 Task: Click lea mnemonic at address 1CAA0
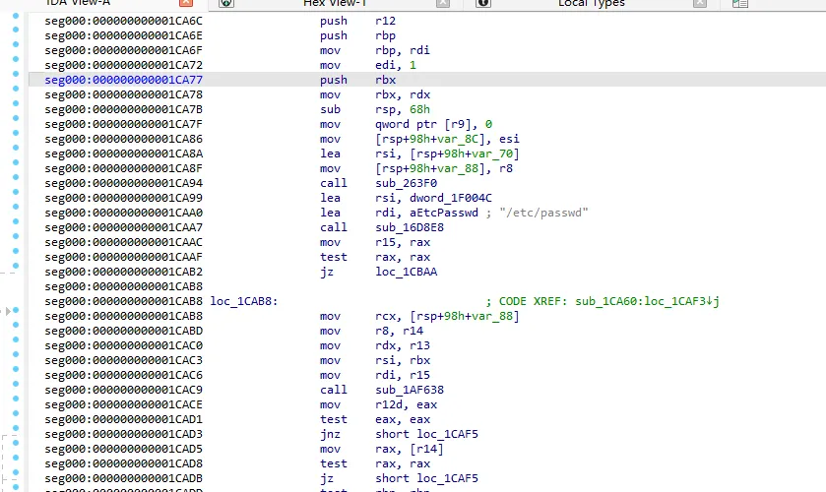[x=330, y=213]
